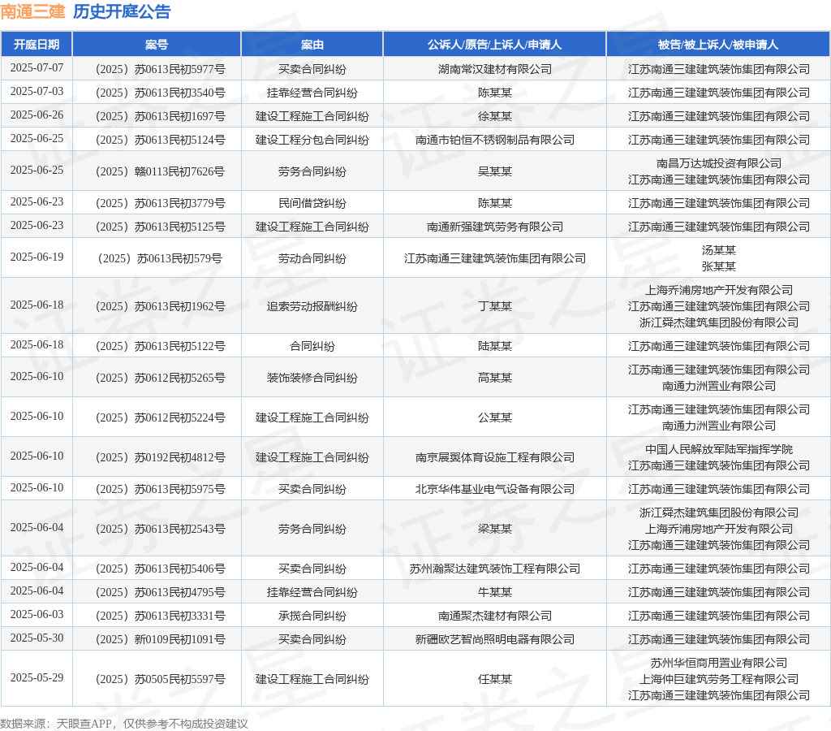Viewport: 831px width, 731px height.
Task: Select date cell 2025-07-03
Action: click(37, 91)
